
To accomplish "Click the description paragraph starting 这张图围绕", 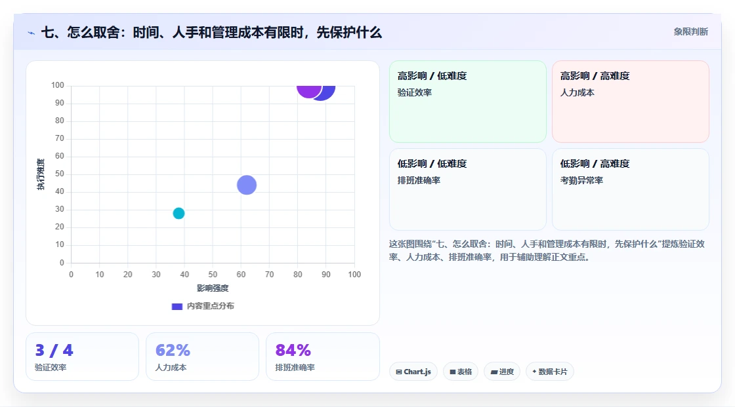I will [x=547, y=250].
